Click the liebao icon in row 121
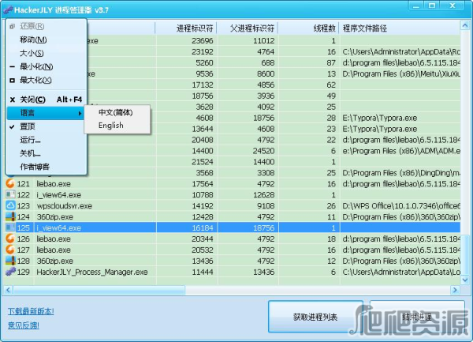The image size is (473, 342). pyautogui.click(x=10, y=184)
